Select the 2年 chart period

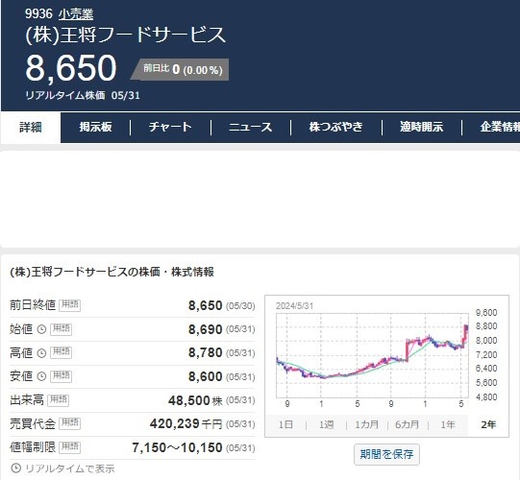click(x=488, y=424)
